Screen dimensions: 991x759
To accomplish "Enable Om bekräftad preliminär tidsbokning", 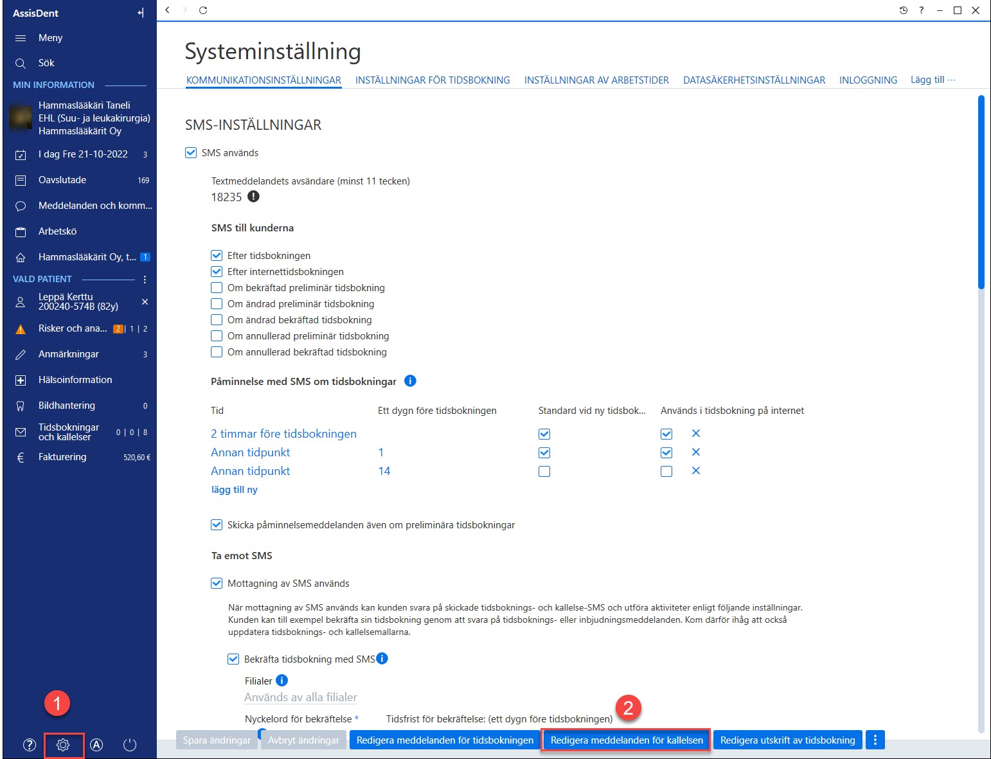I will [x=217, y=288].
